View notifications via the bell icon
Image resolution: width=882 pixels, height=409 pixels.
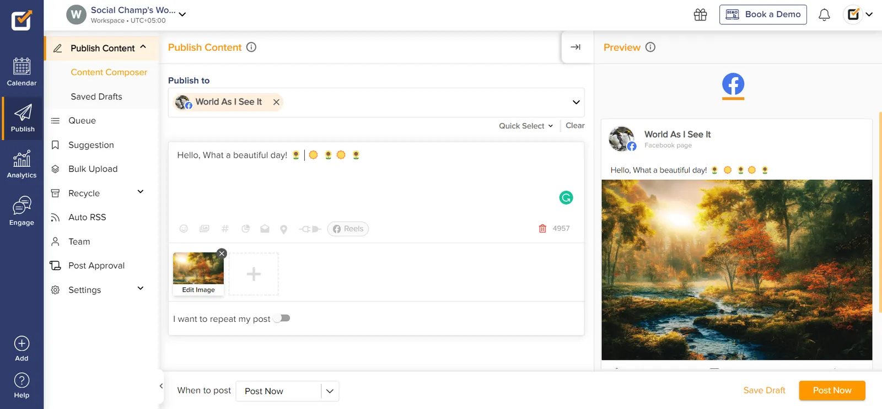click(x=824, y=15)
